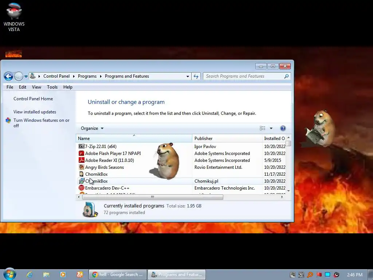Sort list by Name column
The height and width of the screenshot is (280, 373).
click(x=134, y=138)
